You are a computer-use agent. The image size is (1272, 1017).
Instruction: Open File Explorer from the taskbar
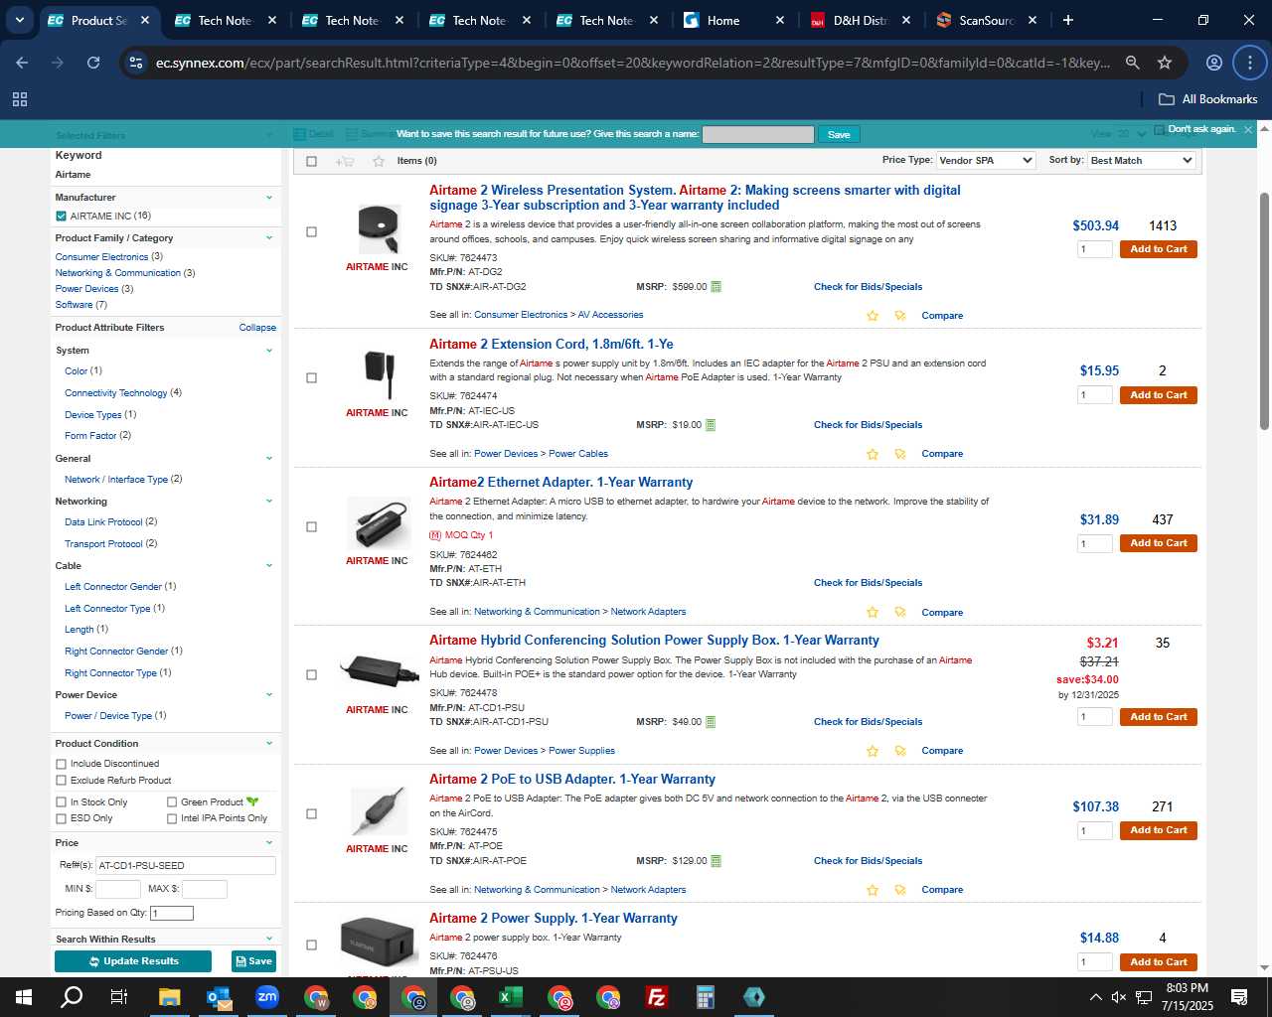tap(169, 997)
